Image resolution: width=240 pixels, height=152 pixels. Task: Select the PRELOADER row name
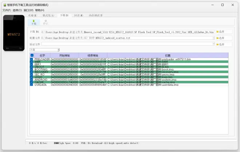[42, 59]
